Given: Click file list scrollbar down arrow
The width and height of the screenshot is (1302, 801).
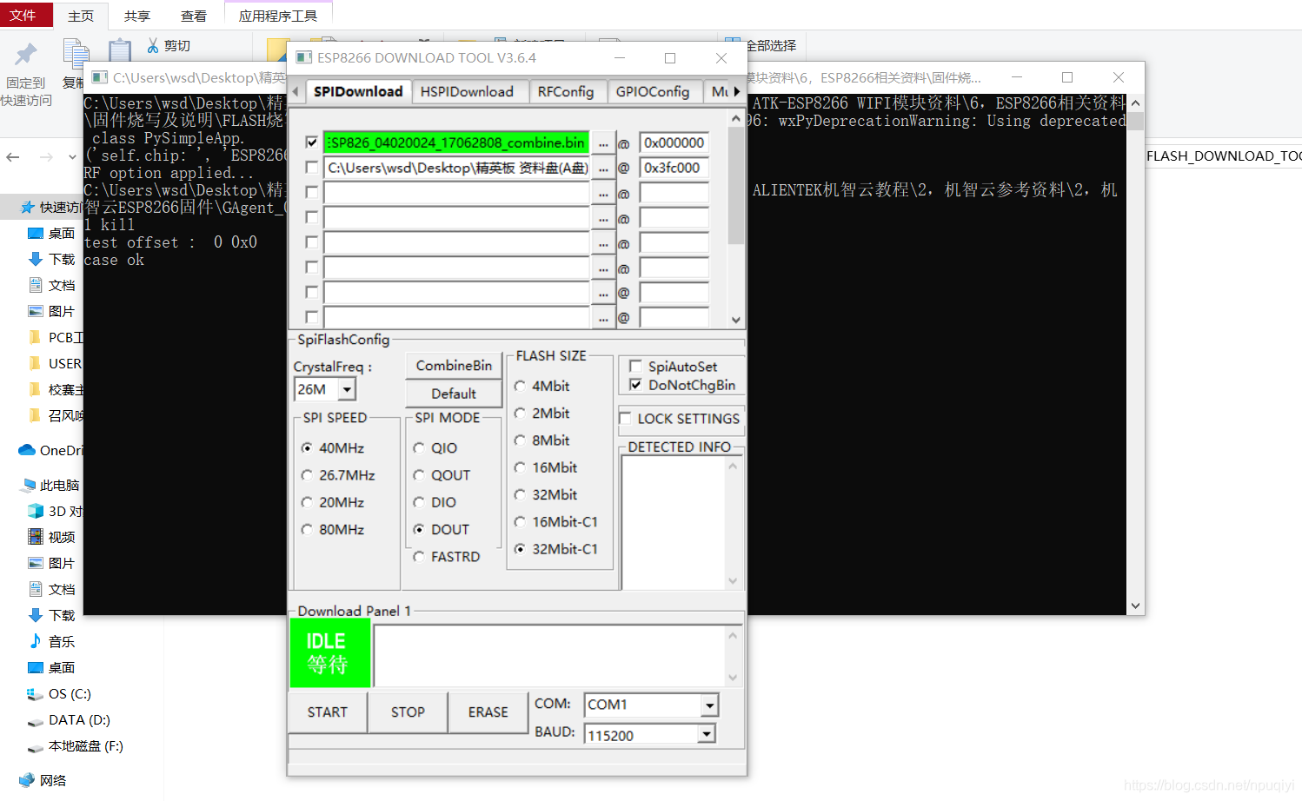Looking at the screenshot, I should click(736, 319).
